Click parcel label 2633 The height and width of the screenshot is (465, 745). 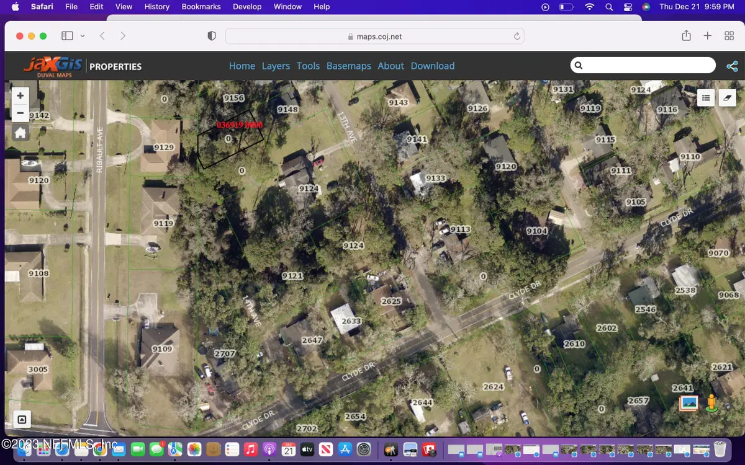(351, 321)
